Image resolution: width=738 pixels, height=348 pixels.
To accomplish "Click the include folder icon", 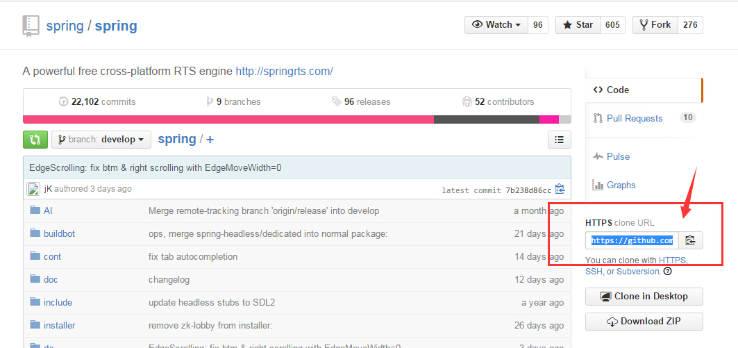I will pyautogui.click(x=35, y=301).
